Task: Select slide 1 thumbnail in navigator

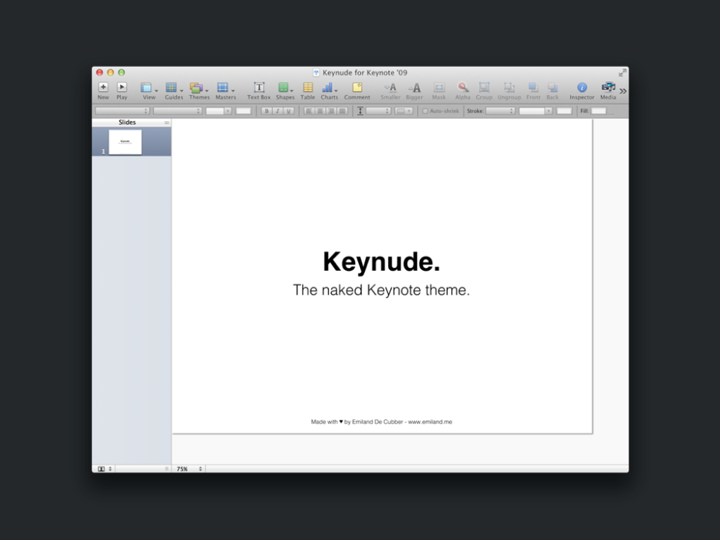Action: (x=125, y=142)
